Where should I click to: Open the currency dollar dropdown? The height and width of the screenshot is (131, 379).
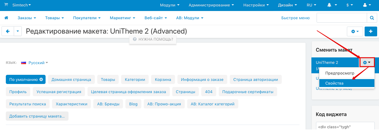coord(349,5)
